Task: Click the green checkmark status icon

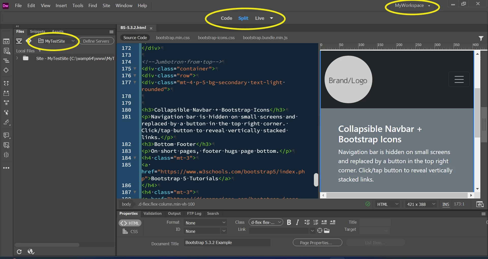Action: [368, 204]
